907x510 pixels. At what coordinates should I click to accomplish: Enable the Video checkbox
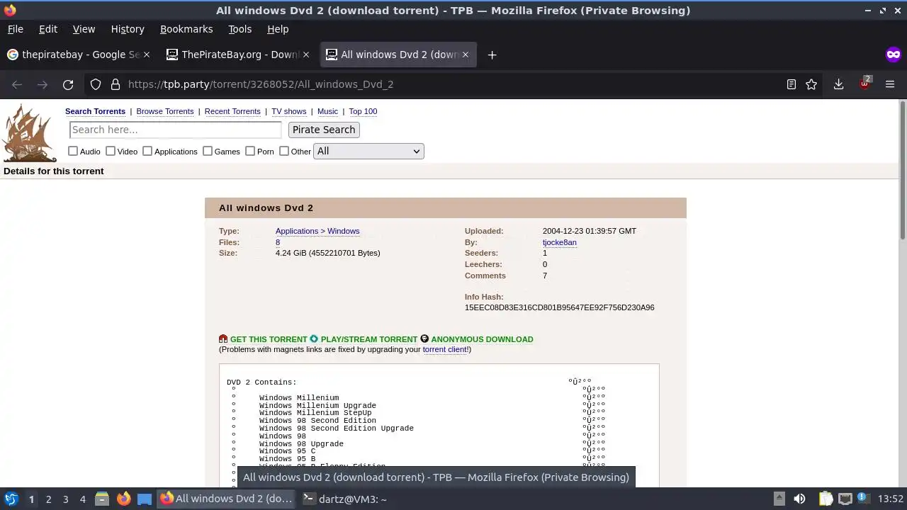(111, 151)
